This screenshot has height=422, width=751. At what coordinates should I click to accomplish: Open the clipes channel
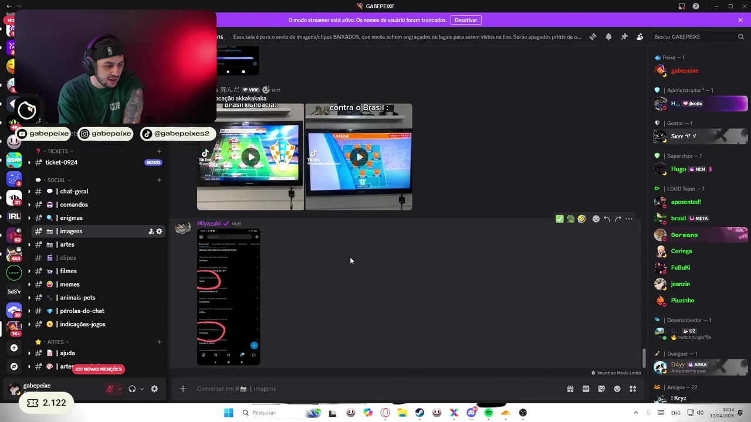click(98, 258)
